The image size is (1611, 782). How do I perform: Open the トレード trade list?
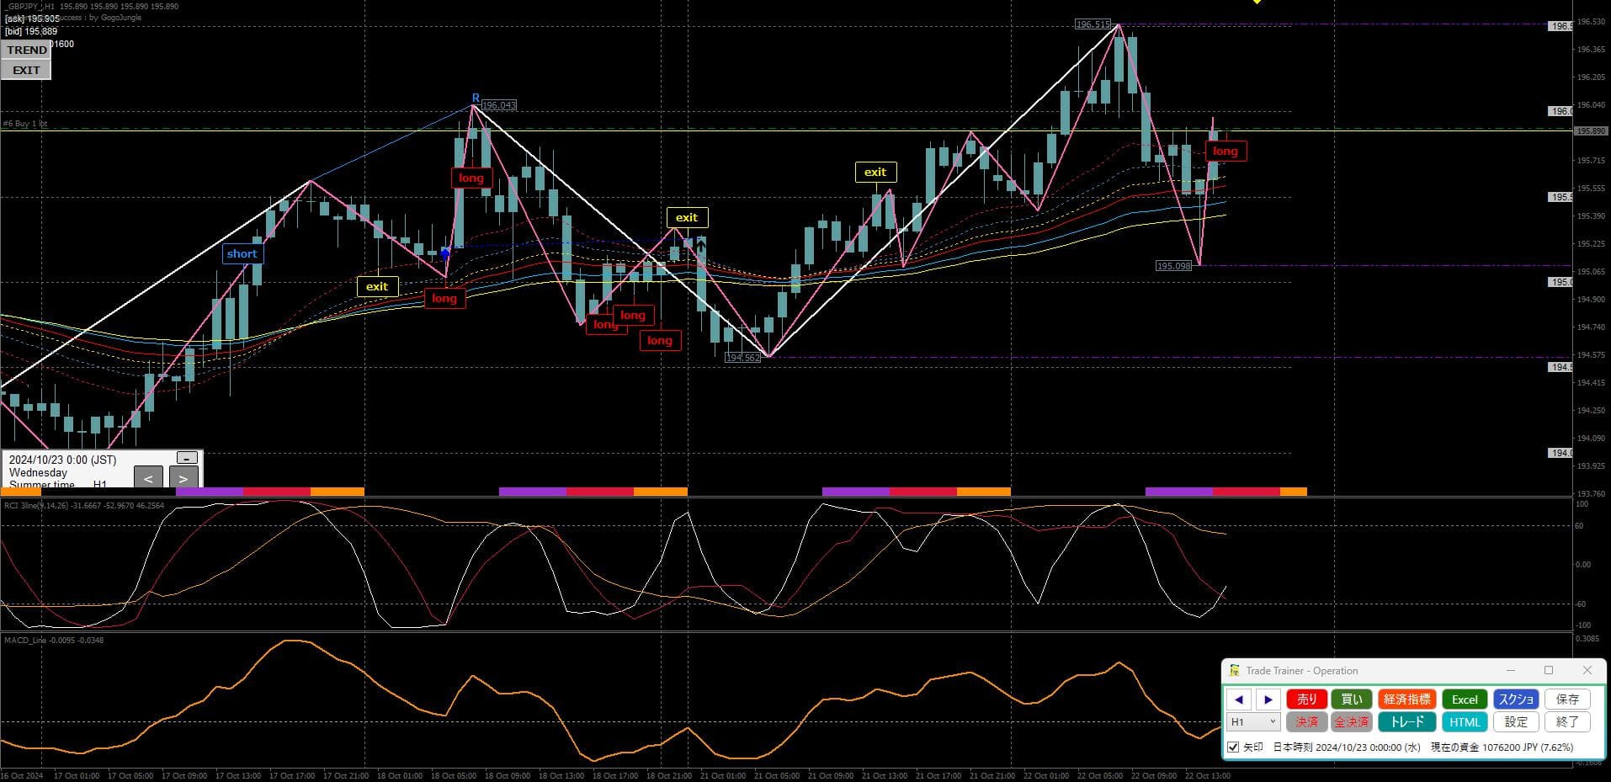tap(1406, 722)
